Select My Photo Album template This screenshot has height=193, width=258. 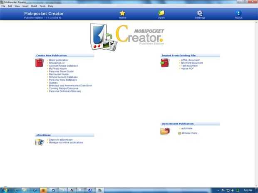[x=58, y=68]
